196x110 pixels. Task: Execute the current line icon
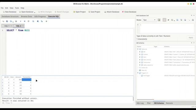point(24,21)
